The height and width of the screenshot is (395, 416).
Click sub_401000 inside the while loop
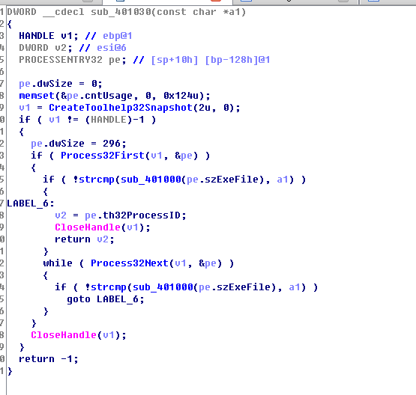(163, 287)
